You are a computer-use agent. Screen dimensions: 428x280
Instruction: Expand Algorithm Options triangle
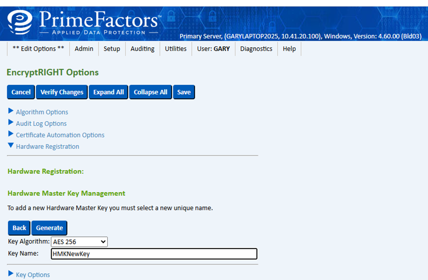click(11, 111)
